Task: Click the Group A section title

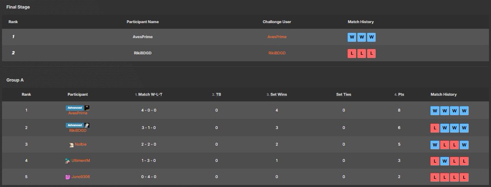Action: pyautogui.click(x=15, y=80)
